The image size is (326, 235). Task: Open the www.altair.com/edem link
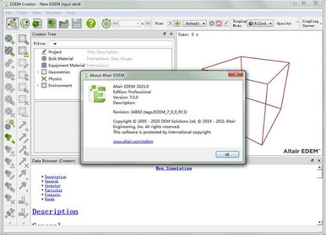pos(133,141)
